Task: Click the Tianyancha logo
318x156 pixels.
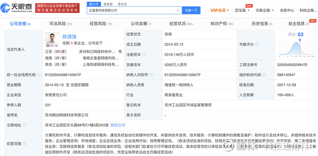Action: [x=16, y=8]
